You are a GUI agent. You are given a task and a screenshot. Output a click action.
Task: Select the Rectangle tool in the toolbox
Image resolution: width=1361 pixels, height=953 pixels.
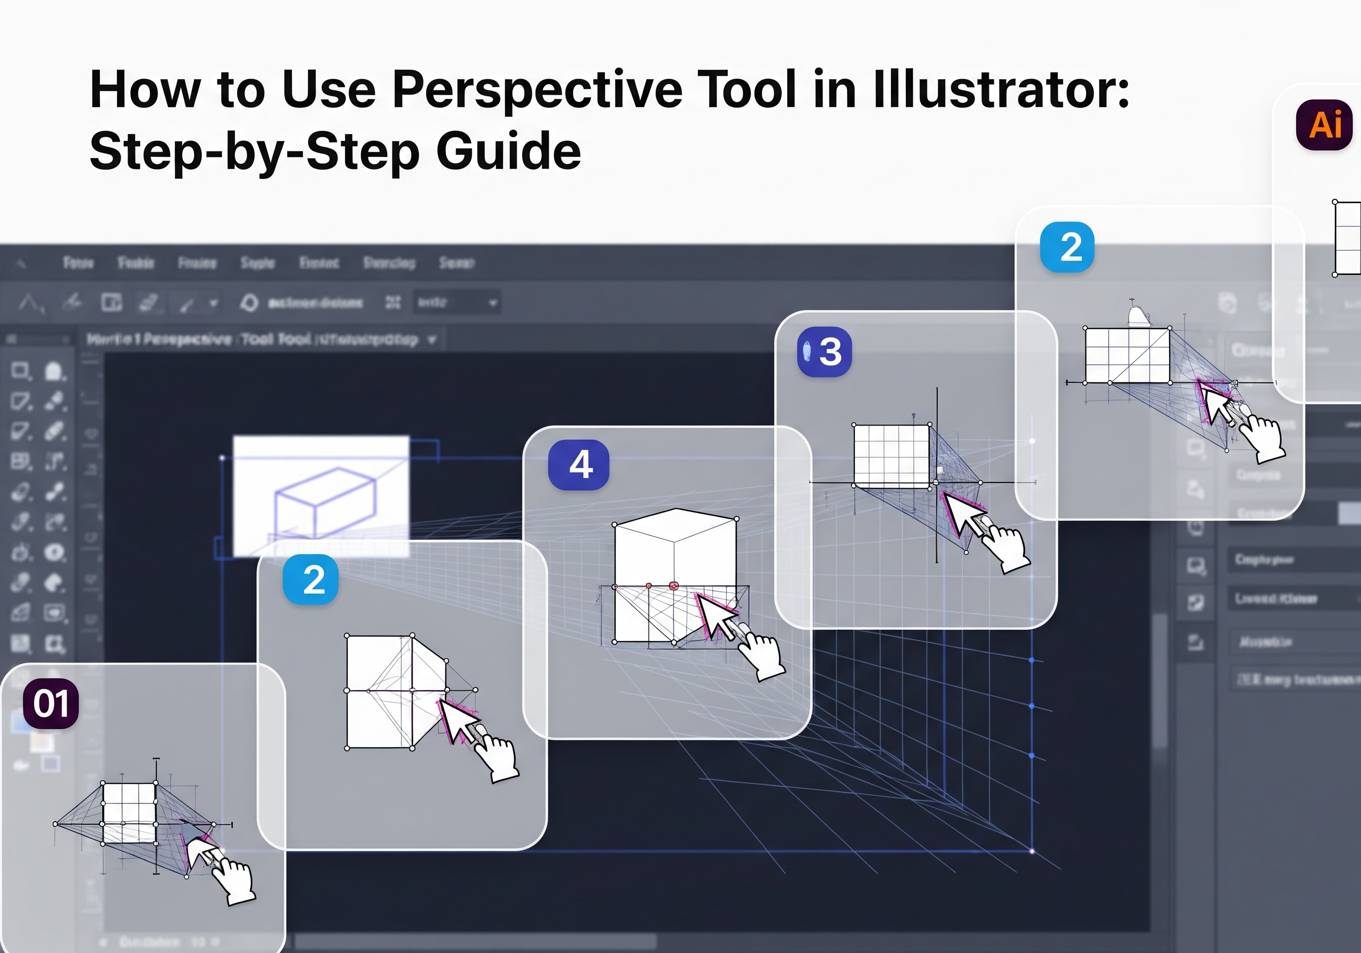click(x=21, y=371)
